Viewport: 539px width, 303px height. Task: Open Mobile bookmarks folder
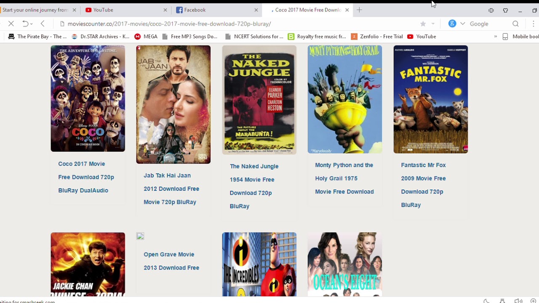click(x=521, y=37)
